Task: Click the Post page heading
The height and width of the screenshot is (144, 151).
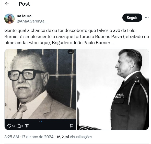Action: pyautogui.click(x=24, y=4)
